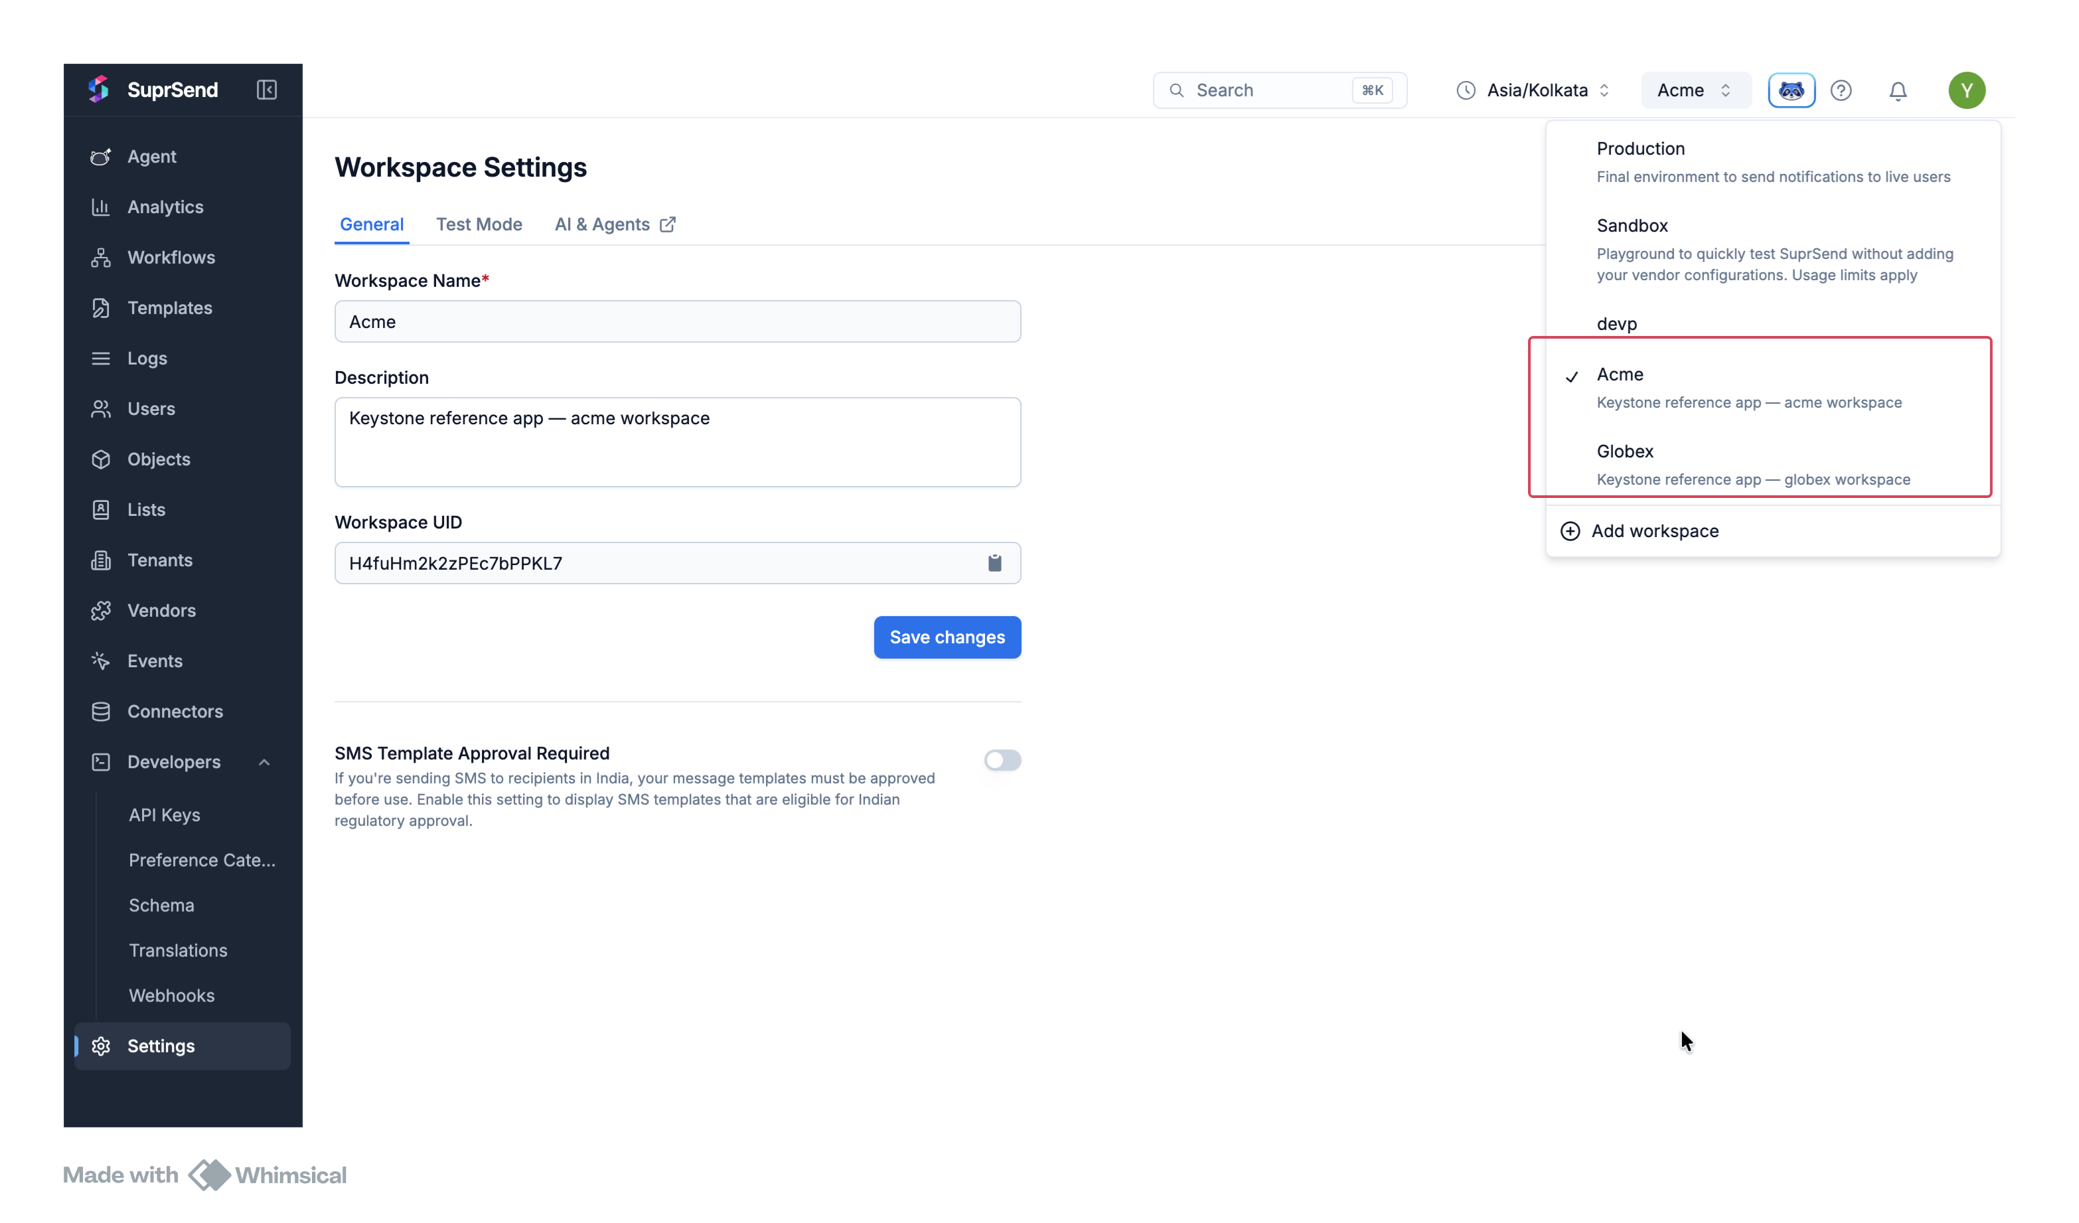Open Tenants in the sidebar
2079x1223 pixels.
(183, 560)
